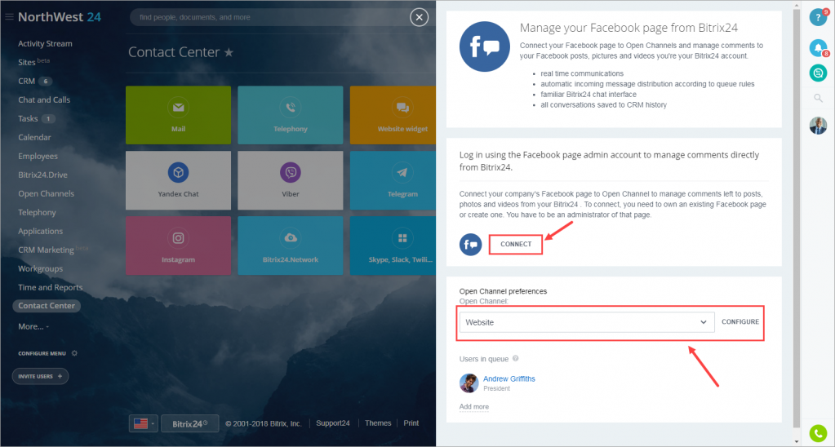Open the Viber tile
The height and width of the screenshot is (447, 835).
click(291, 180)
